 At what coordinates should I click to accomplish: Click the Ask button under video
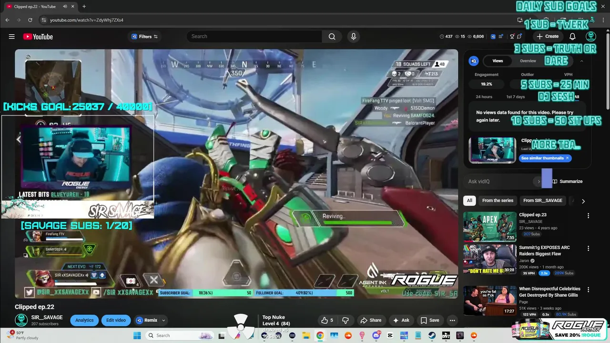401,320
